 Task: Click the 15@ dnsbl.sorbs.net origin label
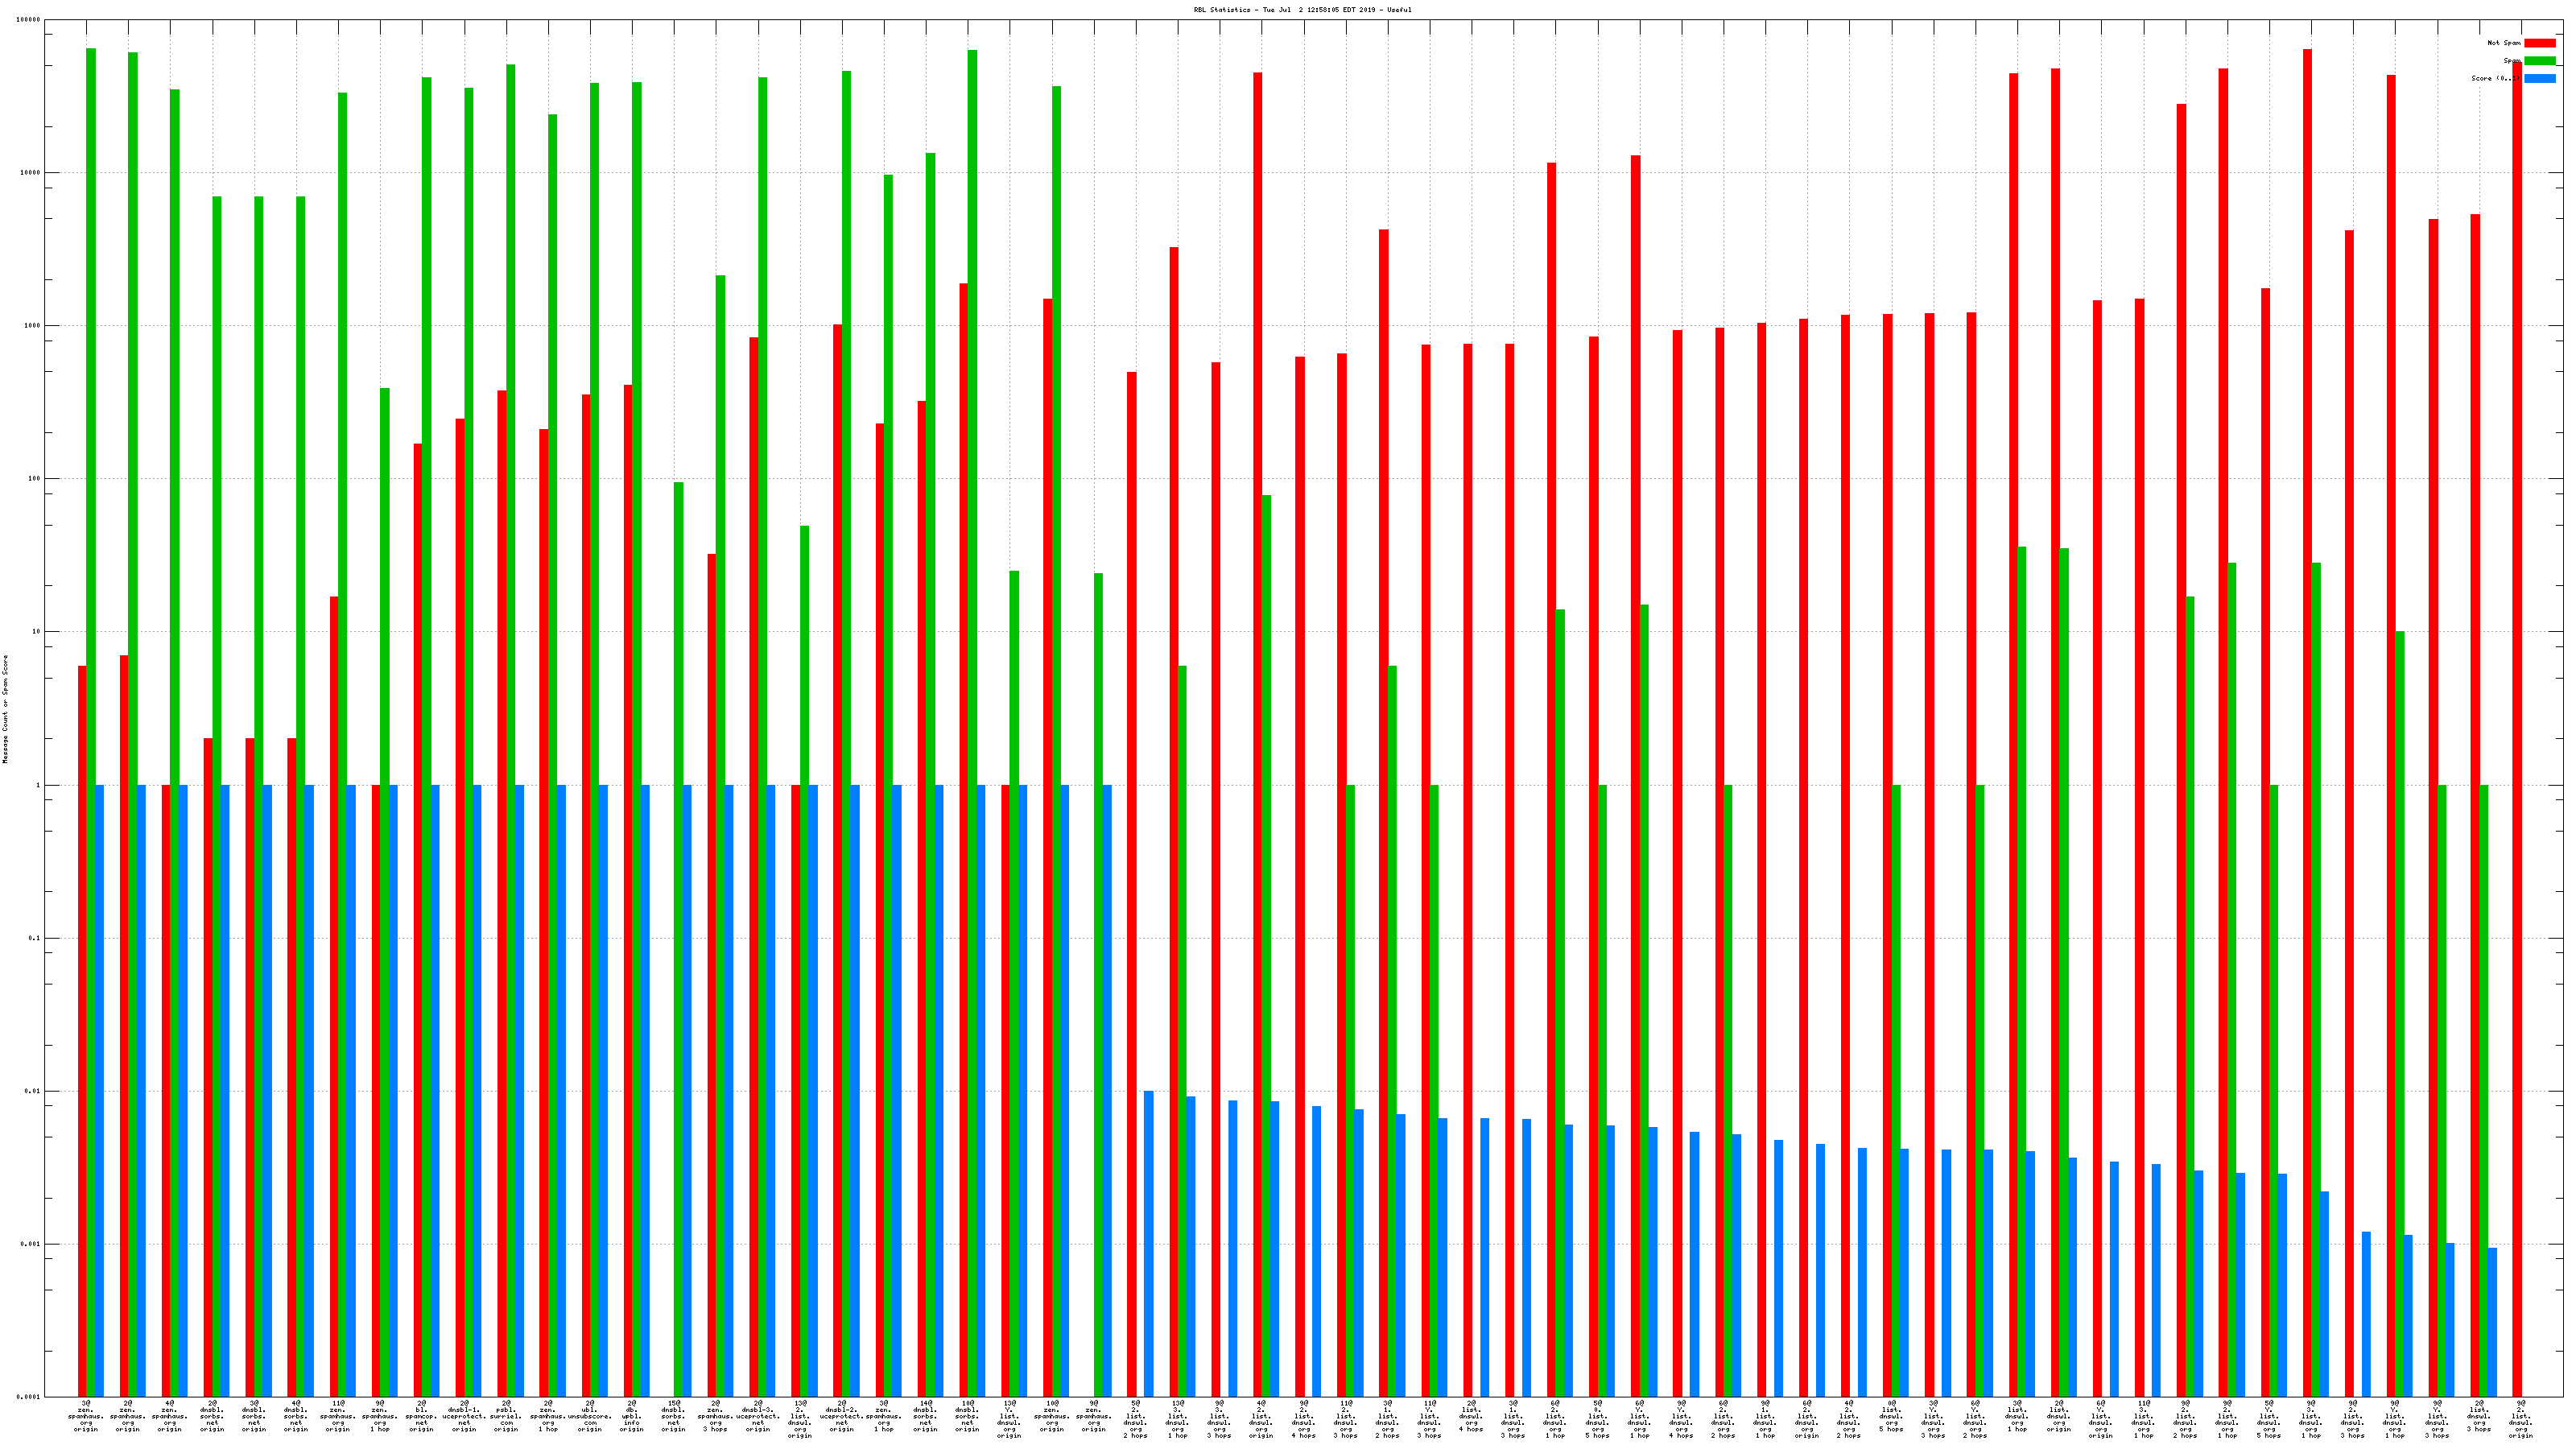[673, 1416]
